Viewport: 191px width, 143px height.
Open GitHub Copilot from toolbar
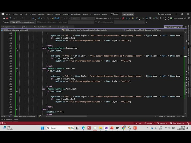coord(176,18)
